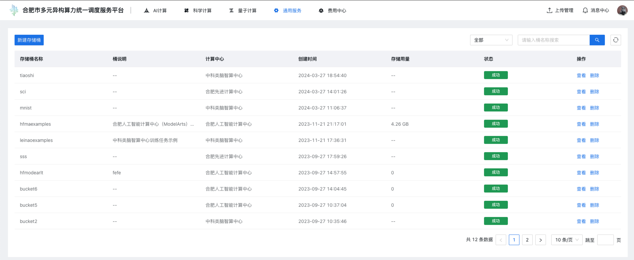634x260 pixels.
Task: Click the bucket name search field
Action: click(x=554, y=40)
